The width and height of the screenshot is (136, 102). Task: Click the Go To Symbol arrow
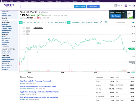pyautogui.click(x=133, y=22)
